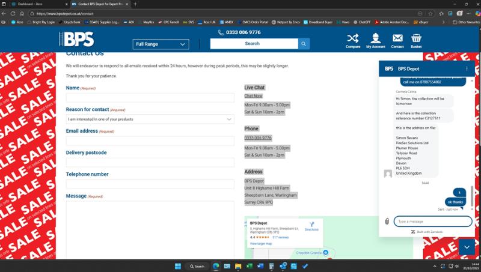This screenshot has height=272, width=481.
Task: Click the Message text area
Action: (150, 230)
